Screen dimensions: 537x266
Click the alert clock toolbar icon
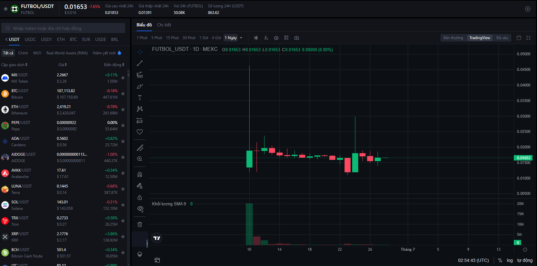point(276,38)
